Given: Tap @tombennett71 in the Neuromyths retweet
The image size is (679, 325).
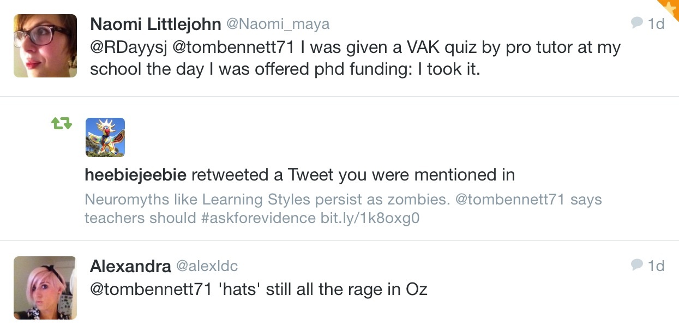Looking at the screenshot, I should (510, 200).
